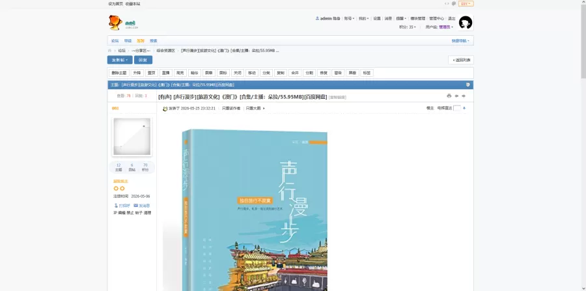Click the 图标 moderation button
586x291 pixels.
pos(223,73)
